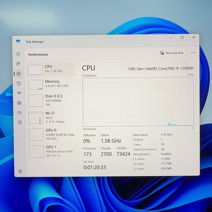Click the Run new task button
Image resolution: width=212 pixels, height=212 pixels.
click(172, 53)
